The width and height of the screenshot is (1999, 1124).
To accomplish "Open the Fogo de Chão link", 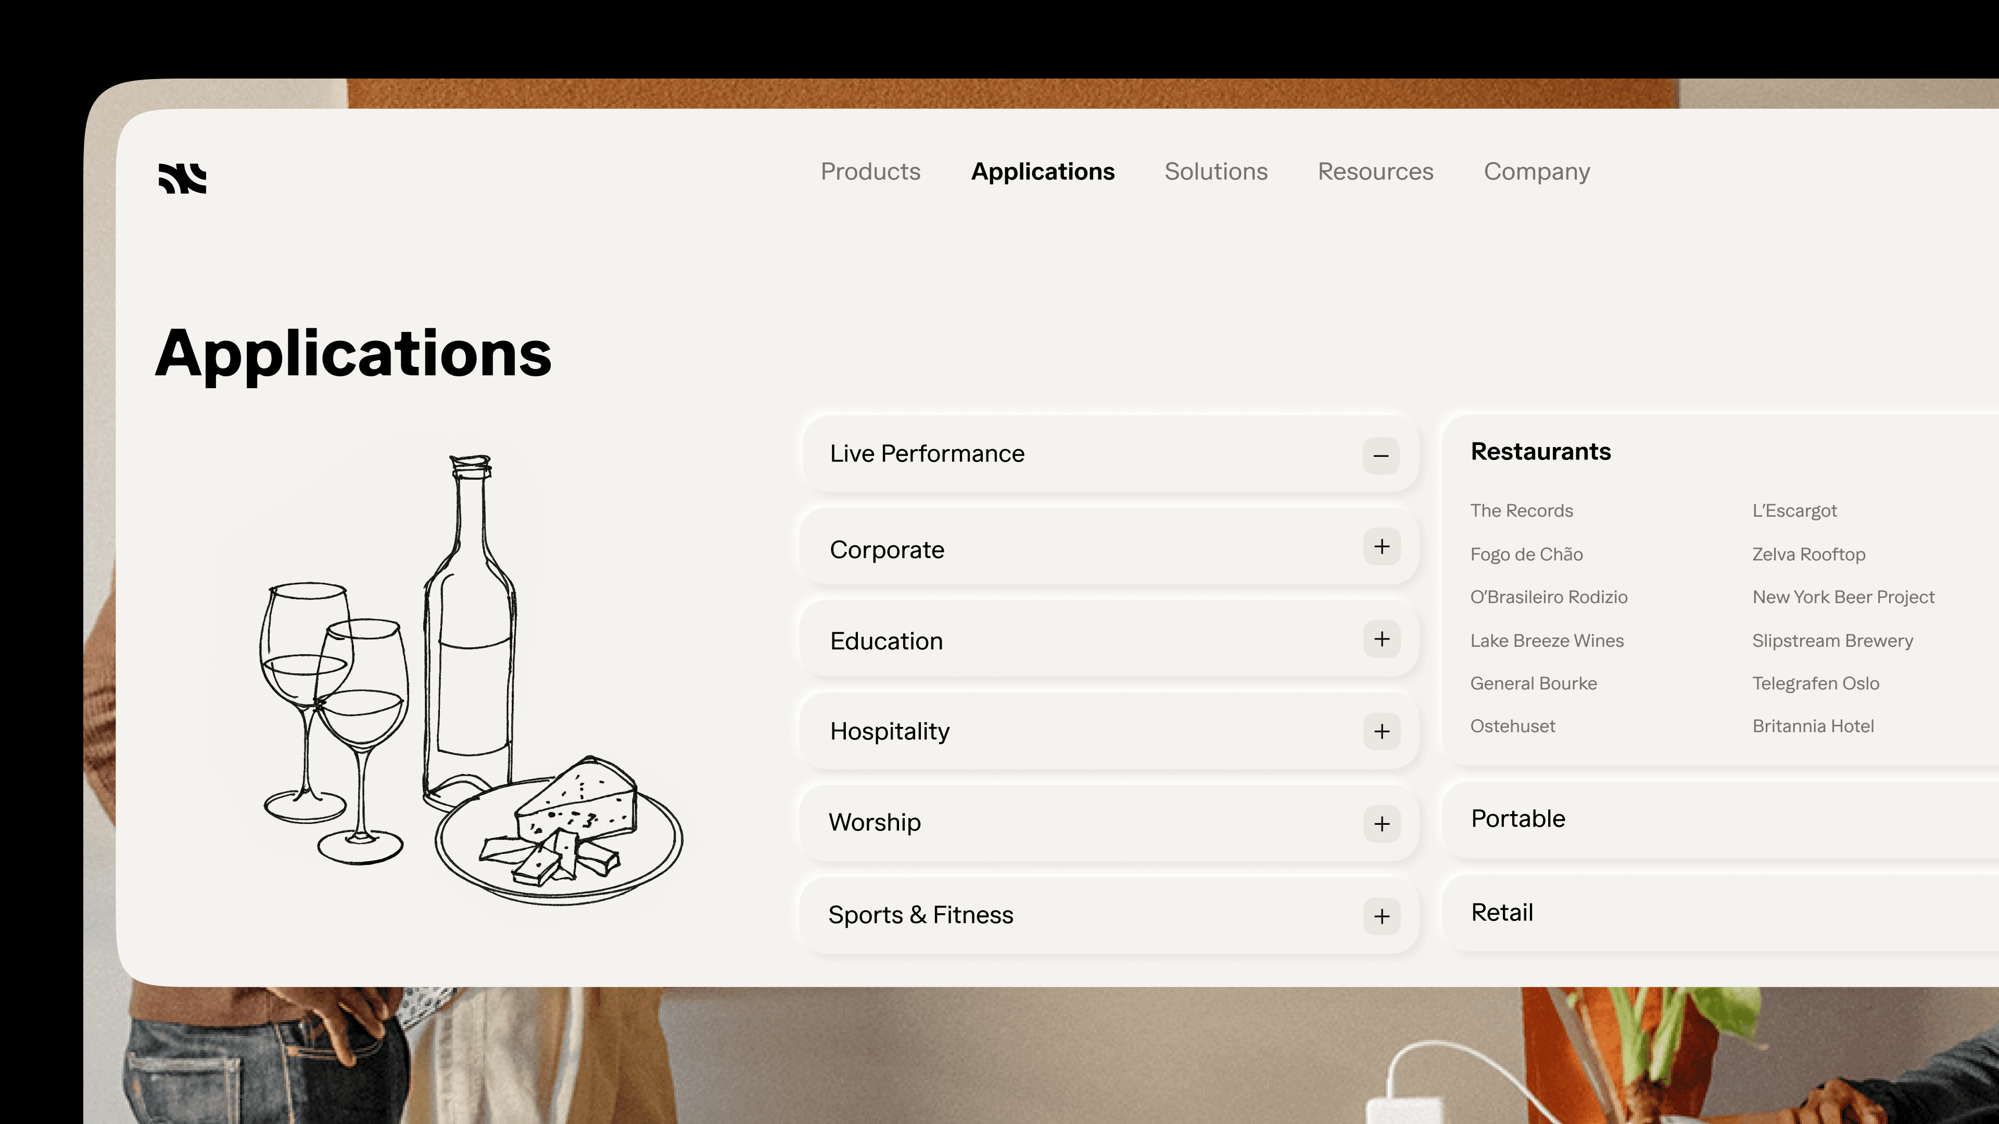I will click(x=1526, y=555).
